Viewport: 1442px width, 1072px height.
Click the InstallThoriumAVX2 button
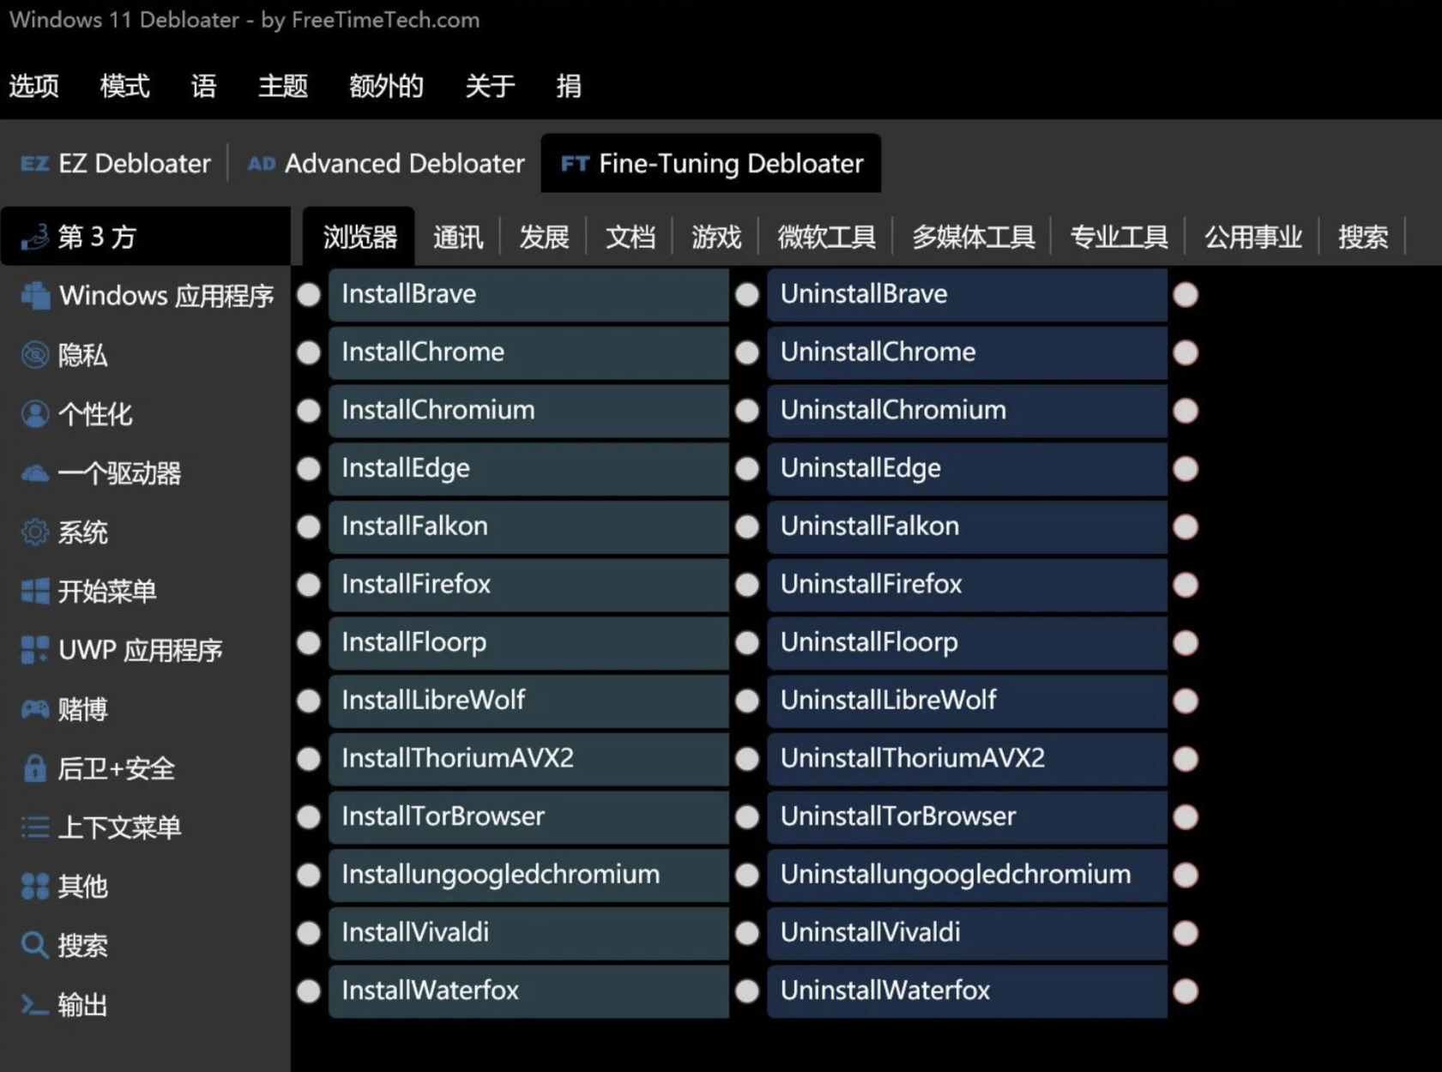528,759
